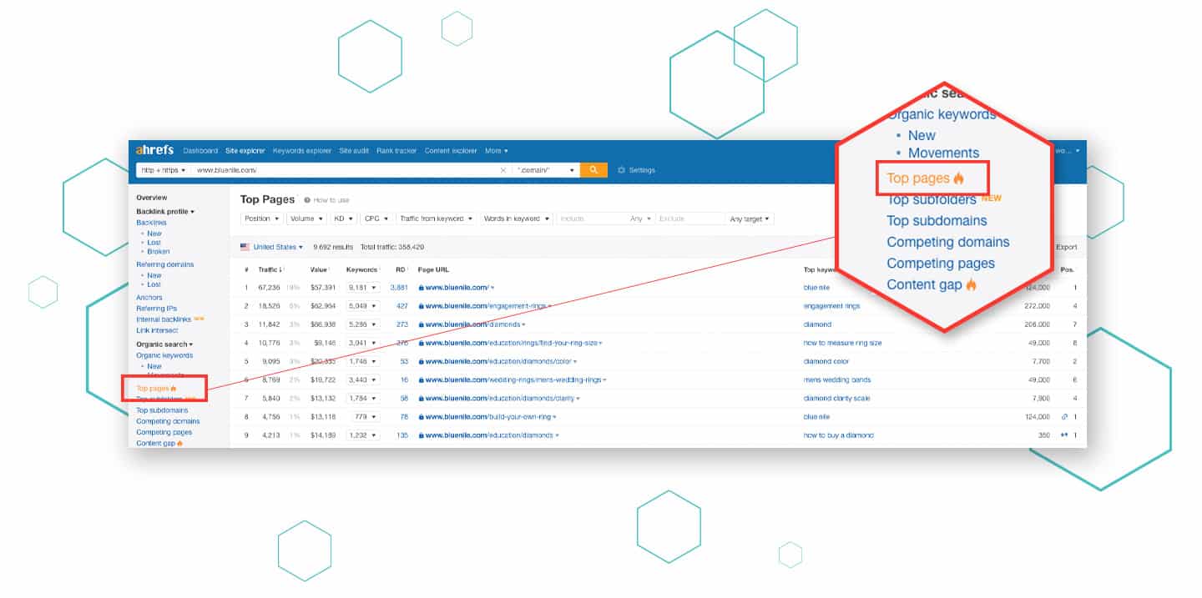Sort by the RD column header
1202x598 pixels.
pyautogui.click(x=401, y=269)
